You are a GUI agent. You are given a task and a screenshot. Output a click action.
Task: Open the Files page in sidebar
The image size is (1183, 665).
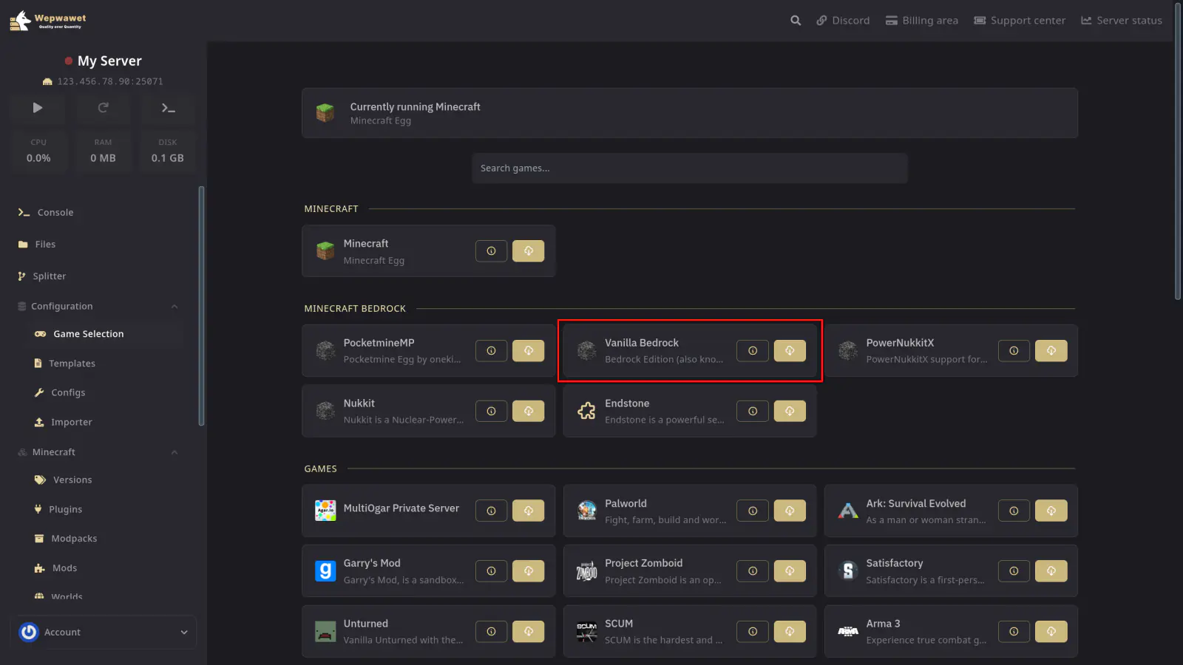click(x=45, y=245)
